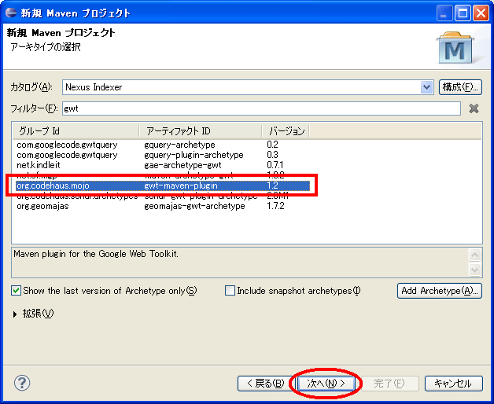494x404 pixels.
Task: Select the geomajas-gwt-archetype row
Action: tap(163, 206)
